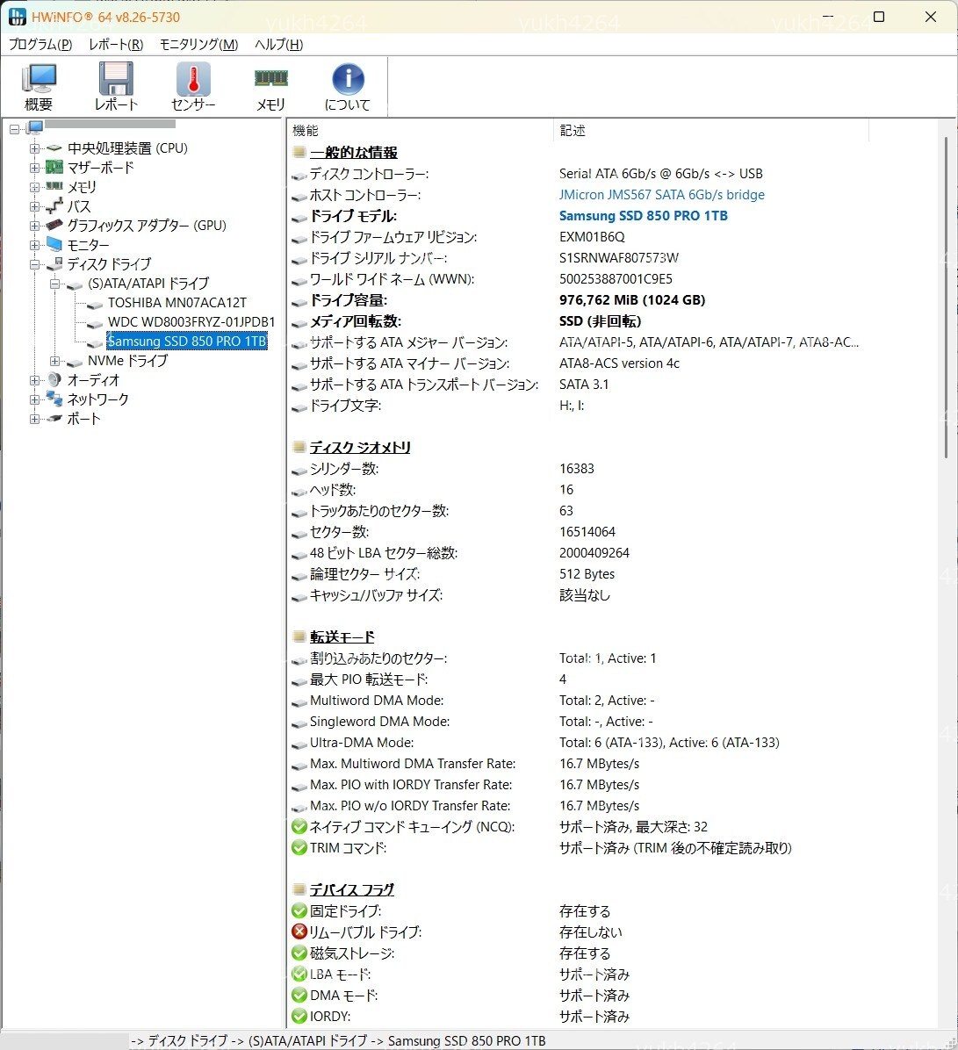The image size is (958, 1050).
Task: Open the ヘルプ(H) menu
Action: [x=278, y=44]
